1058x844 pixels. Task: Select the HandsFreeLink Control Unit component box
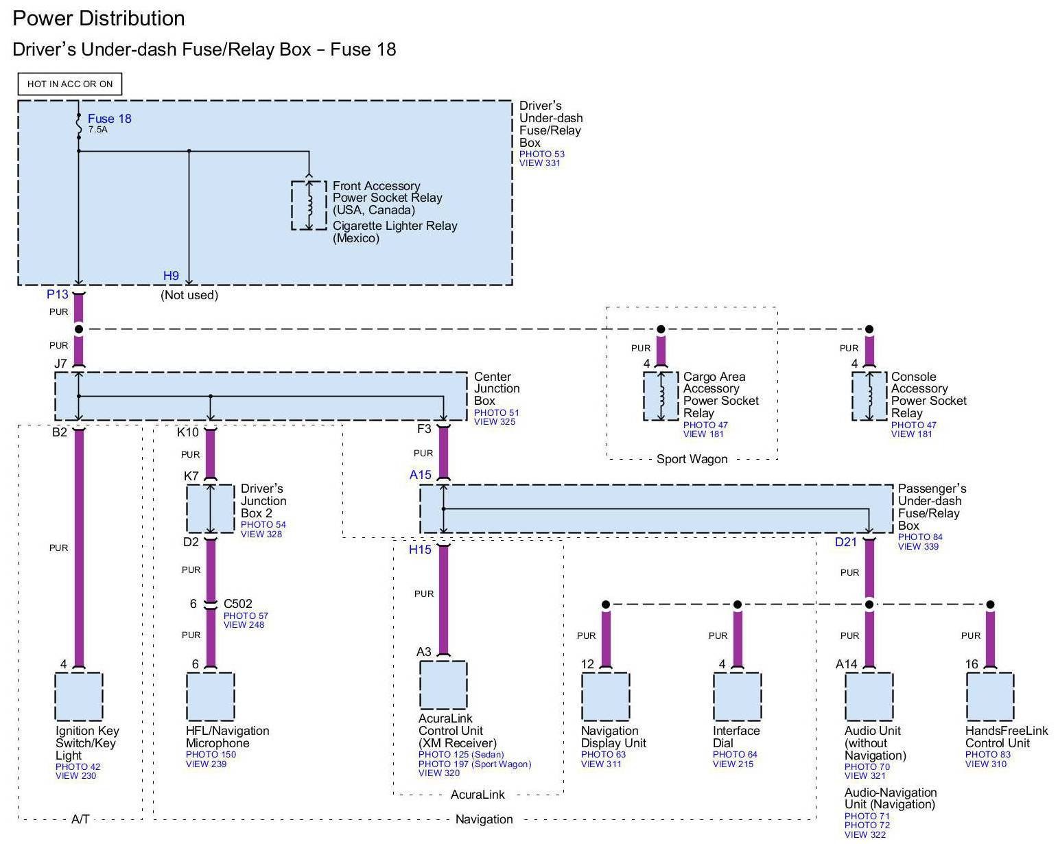[990, 696]
